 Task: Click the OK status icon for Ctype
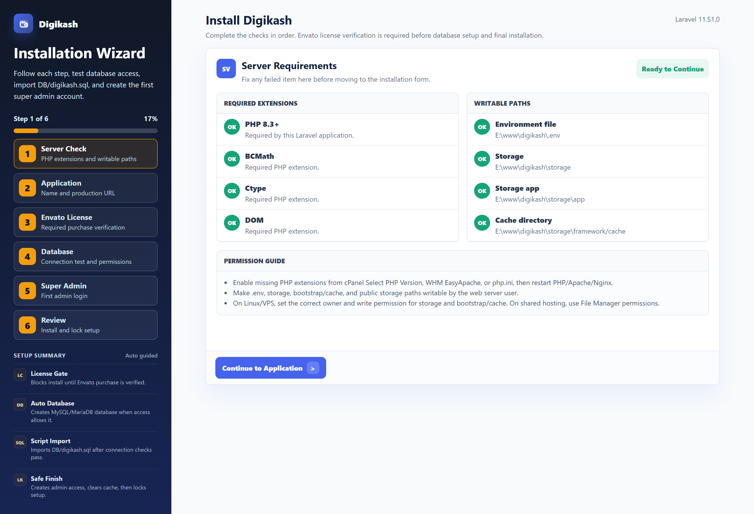pos(232,191)
